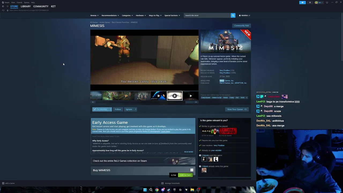Screen dimensions: 343x193
Task: Open the Categories dropdown
Action: tap(127, 16)
